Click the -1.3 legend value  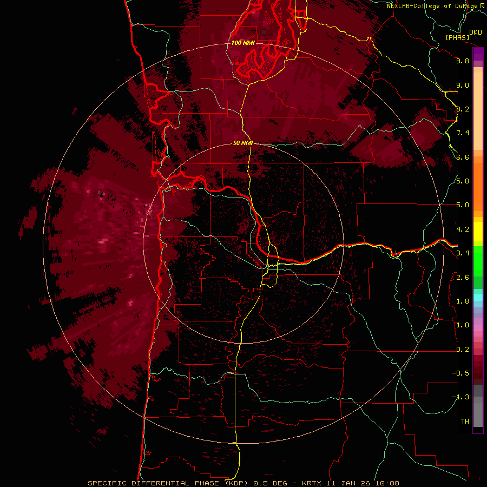[x=460, y=397]
